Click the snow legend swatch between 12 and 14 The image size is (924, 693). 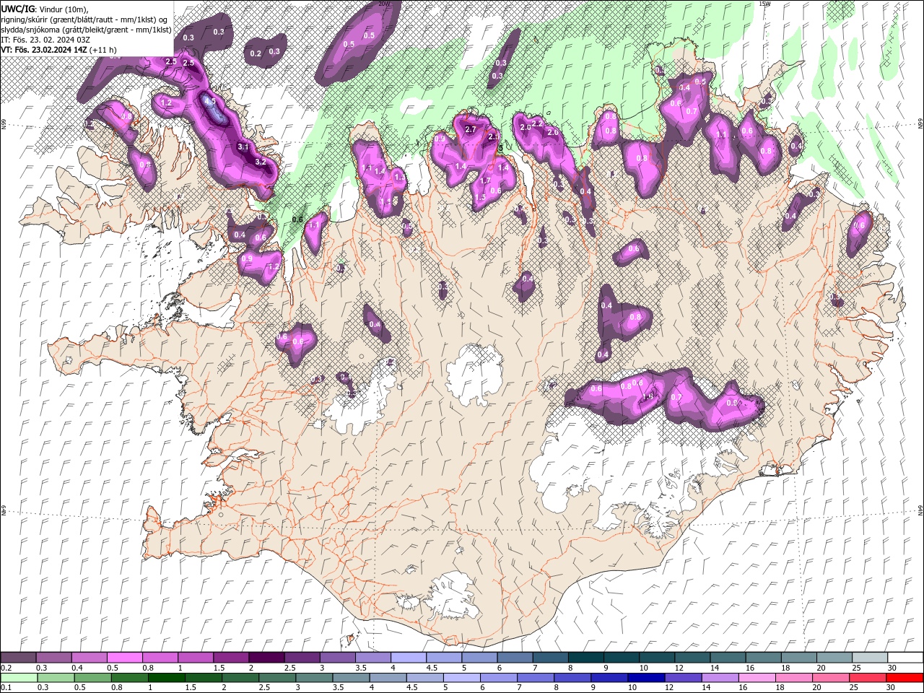pyautogui.click(x=692, y=658)
